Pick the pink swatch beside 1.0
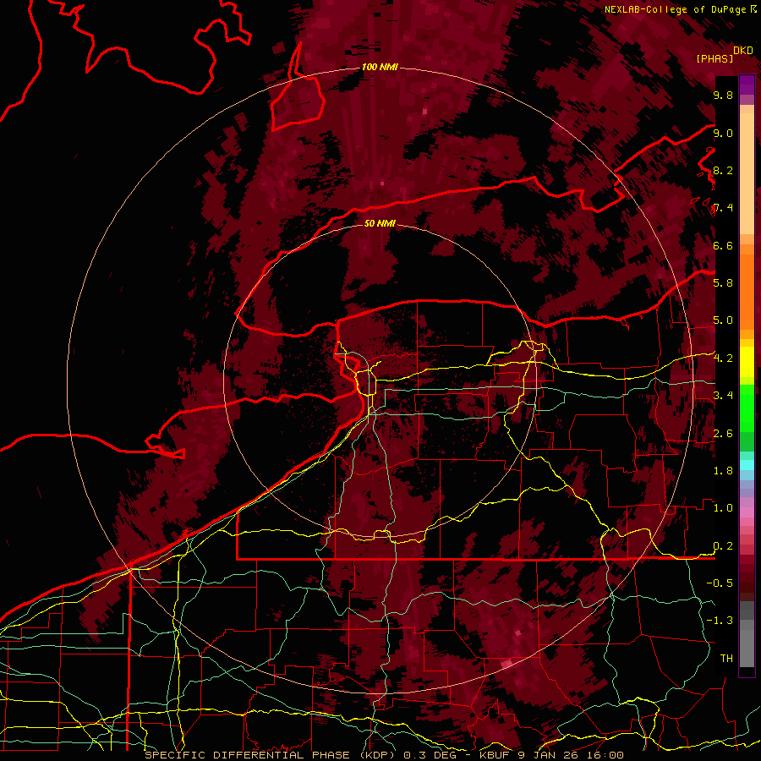The image size is (761, 761). tap(747, 512)
